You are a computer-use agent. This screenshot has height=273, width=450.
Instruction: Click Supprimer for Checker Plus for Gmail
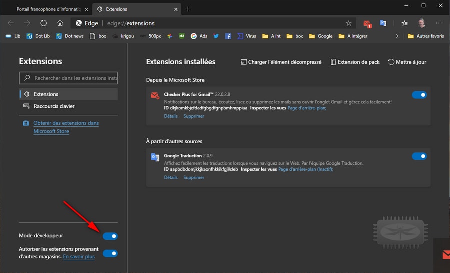[194, 116]
